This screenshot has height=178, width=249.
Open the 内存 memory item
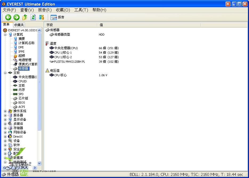22,90
